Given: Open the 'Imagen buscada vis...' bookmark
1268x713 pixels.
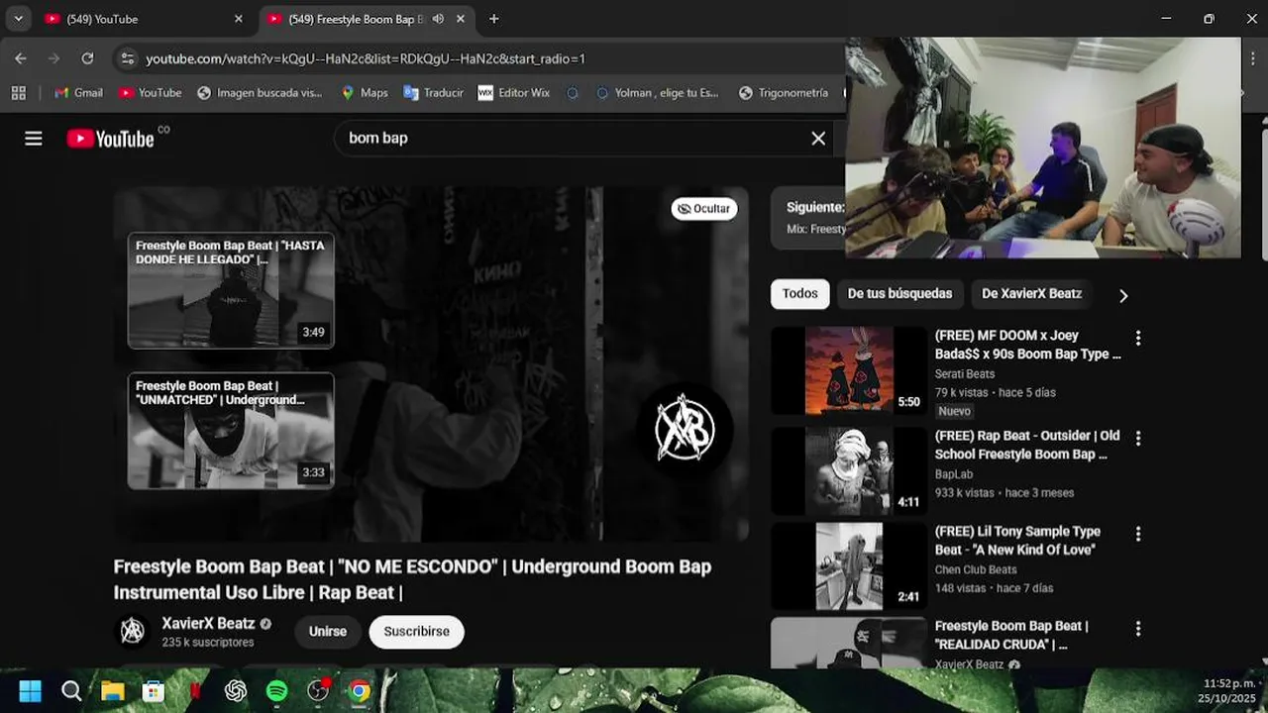Looking at the screenshot, I should click(x=259, y=92).
